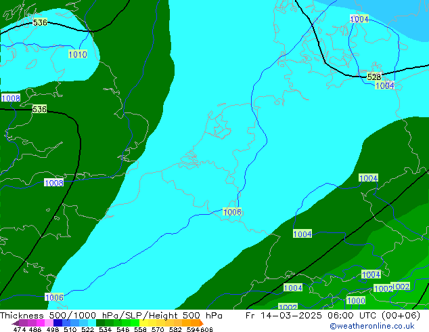Viewport: 429px width, 332px height.
Task: Click the legend value 510
Action: tap(70, 329)
